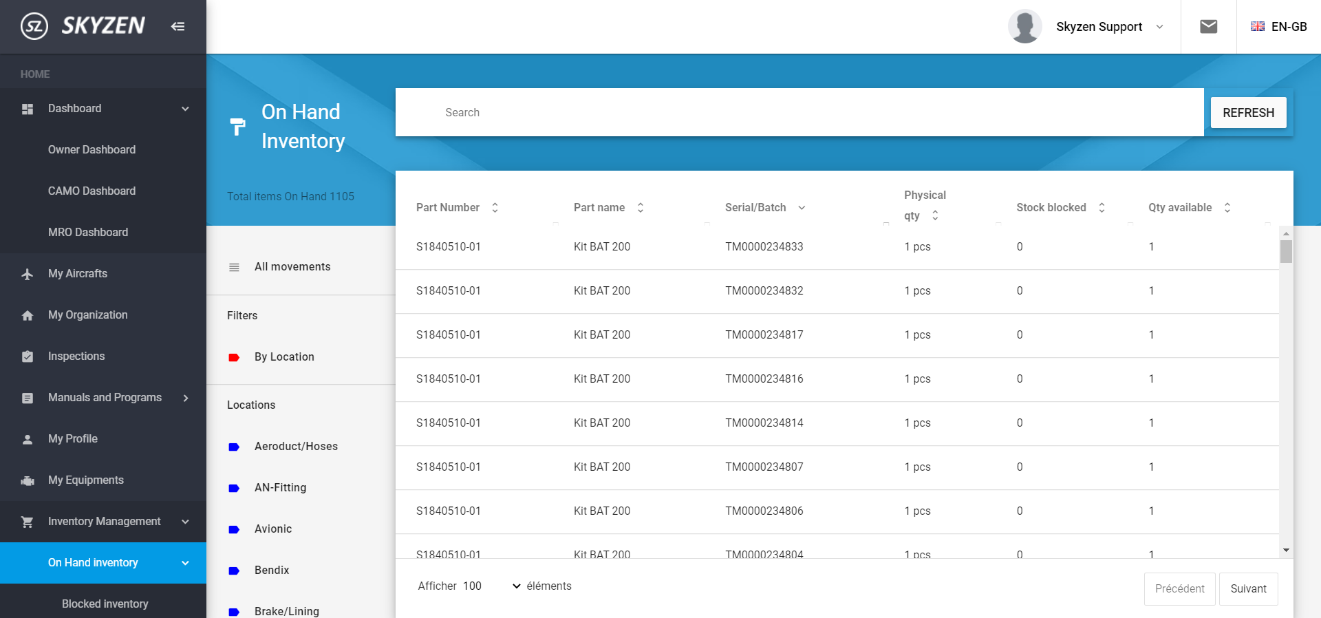Click the Manuals and Programs document icon
Viewport: 1321px width, 618px height.
pyautogui.click(x=28, y=398)
